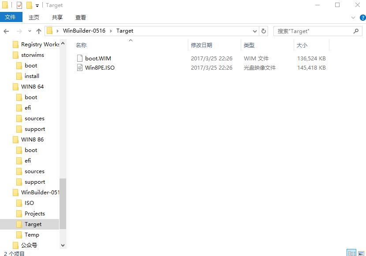Screen dimensions: 366x256
Task: Switch to large thumbnails view in status bar
Action: pyautogui.click(x=361, y=253)
